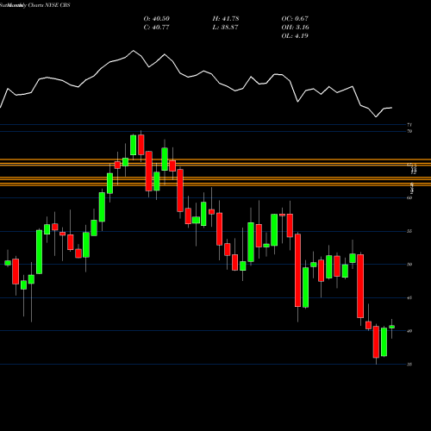Click the 60 price axis label
Image resolution: width=431 pixels, height=431 pixels.
pos(409,197)
